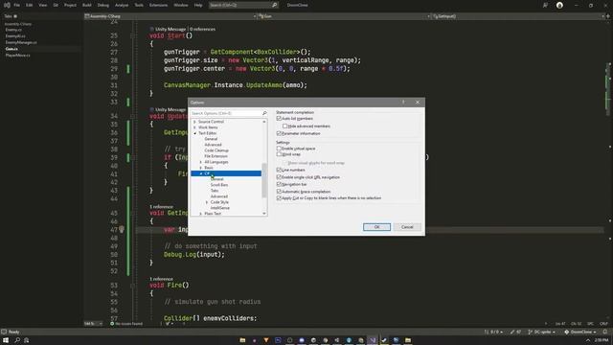Expand the Code Style node

tap(207, 202)
